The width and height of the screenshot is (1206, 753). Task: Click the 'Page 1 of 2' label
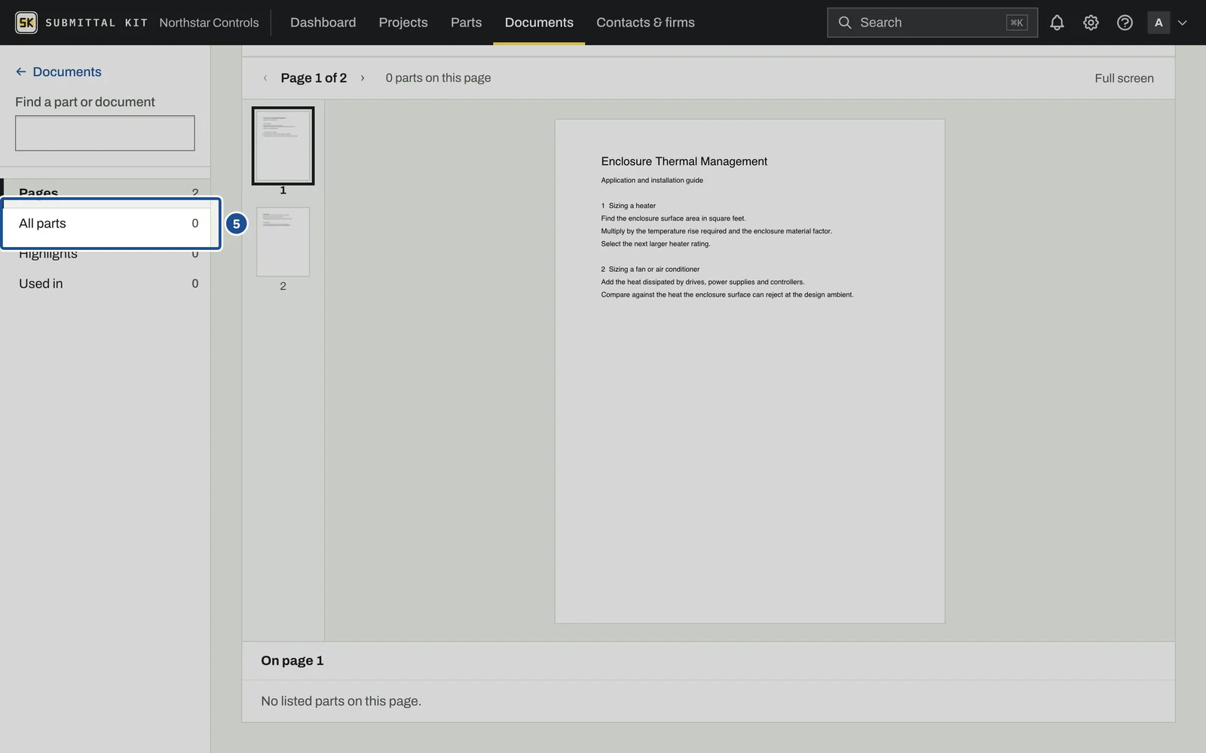click(x=314, y=78)
